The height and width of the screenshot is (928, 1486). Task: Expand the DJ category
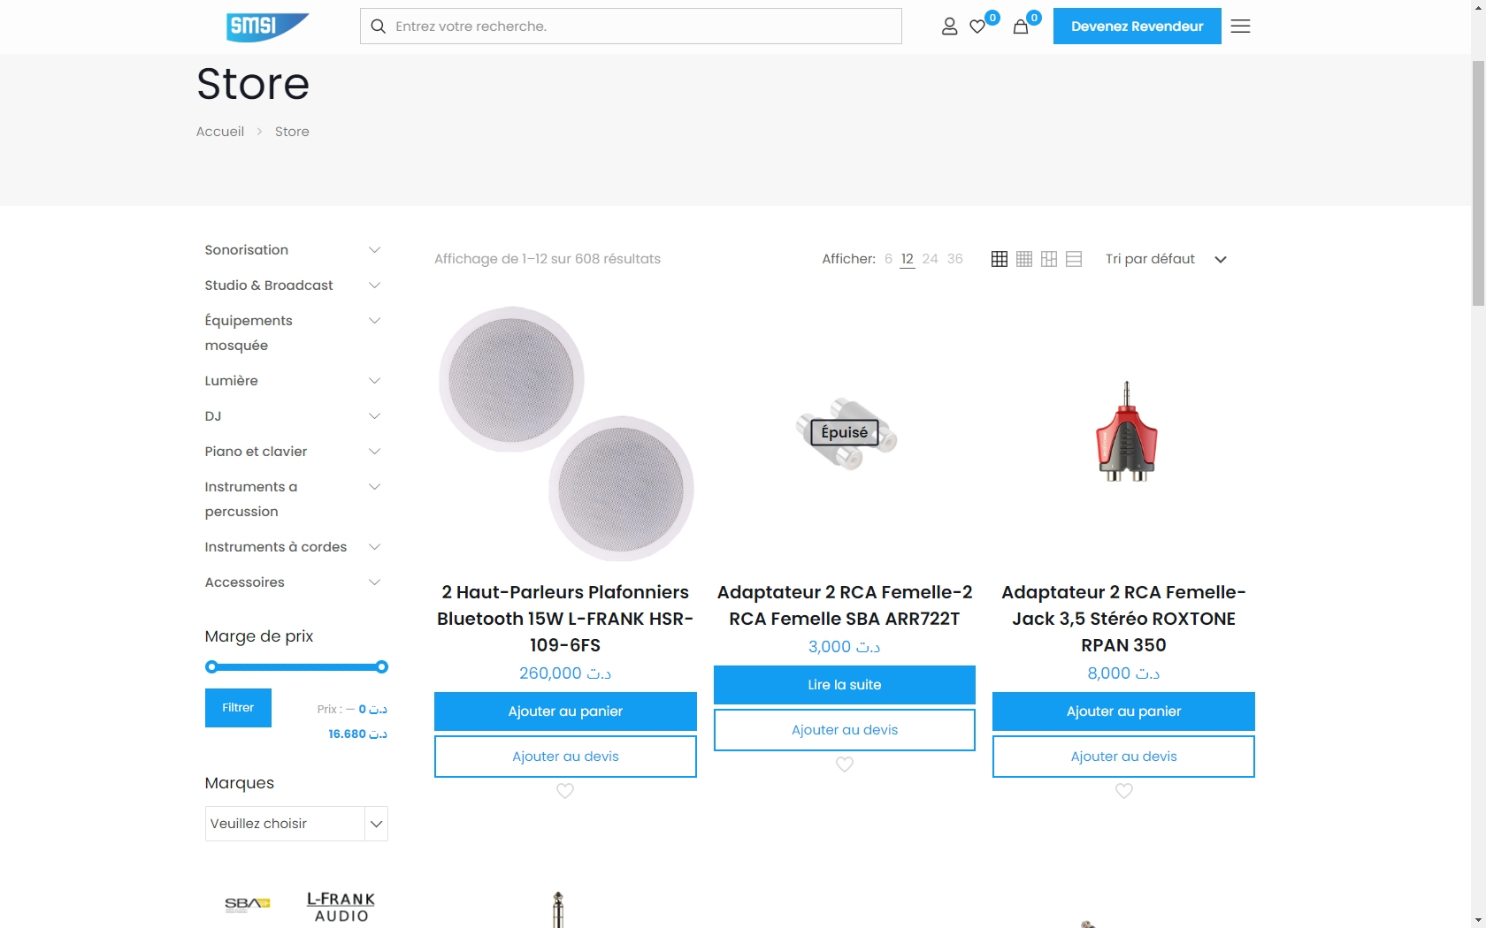374,416
